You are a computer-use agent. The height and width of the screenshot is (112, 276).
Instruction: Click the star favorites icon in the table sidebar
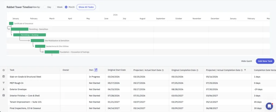point(4,70)
